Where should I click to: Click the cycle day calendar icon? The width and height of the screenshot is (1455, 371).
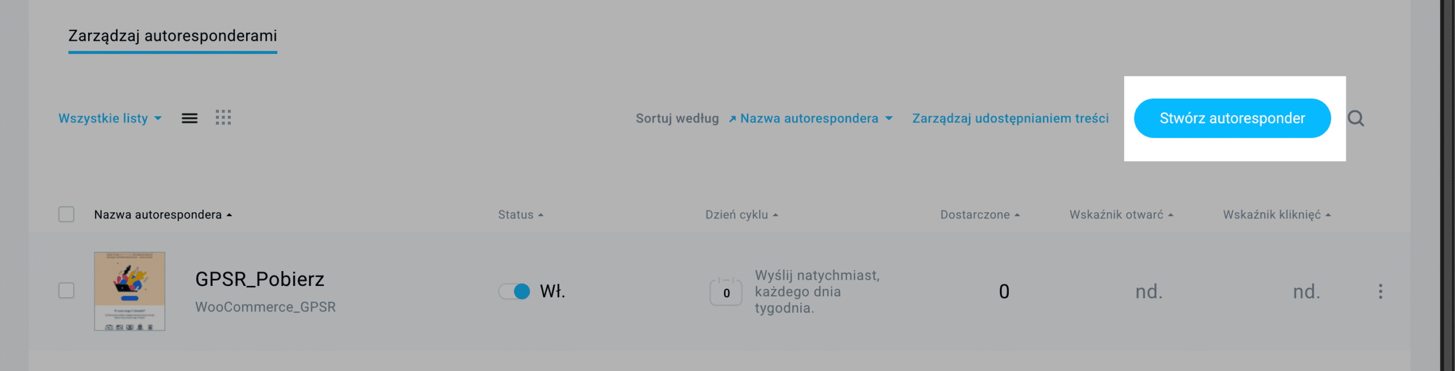pos(726,292)
